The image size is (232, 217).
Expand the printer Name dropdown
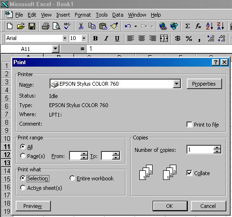point(177,84)
